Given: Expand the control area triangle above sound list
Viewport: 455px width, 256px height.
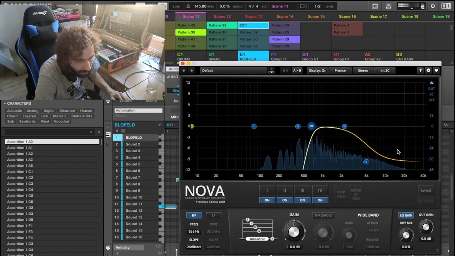Looking at the screenshot, I should (x=108, y=102).
